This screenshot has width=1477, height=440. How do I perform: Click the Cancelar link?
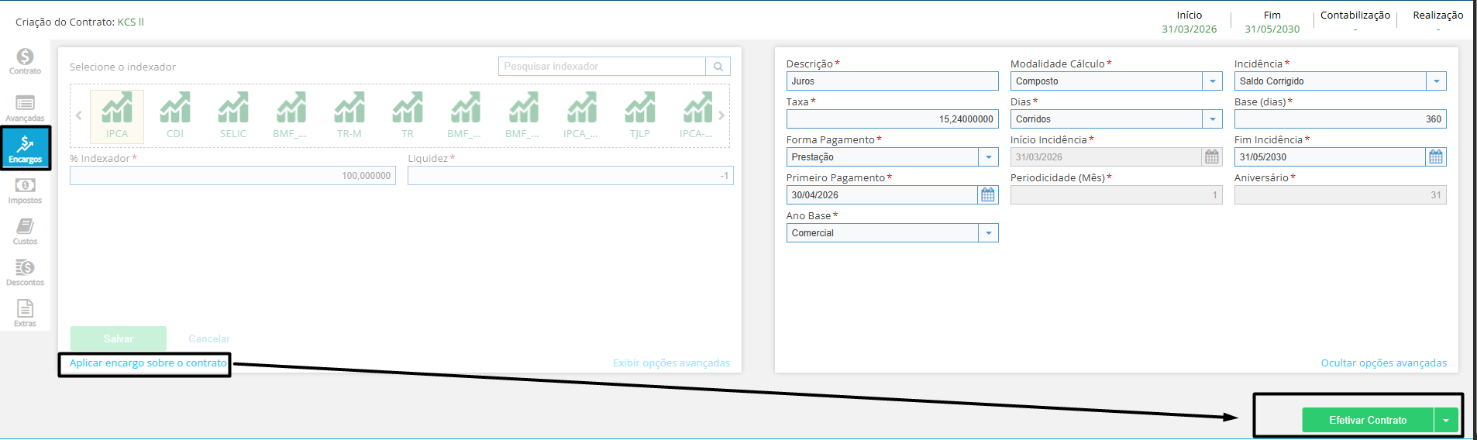[209, 339]
